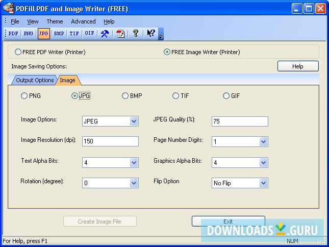Select the PNG format radio button
This screenshot has height=247, width=329.
coord(24,96)
